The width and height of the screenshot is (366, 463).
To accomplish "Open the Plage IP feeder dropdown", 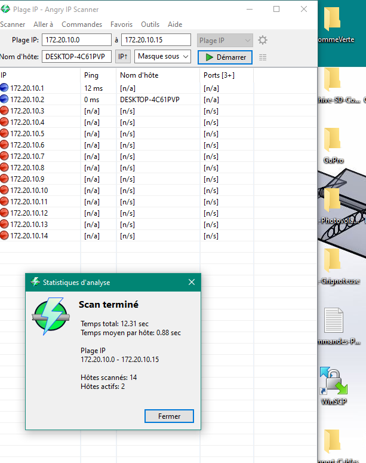I will pyautogui.click(x=225, y=40).
